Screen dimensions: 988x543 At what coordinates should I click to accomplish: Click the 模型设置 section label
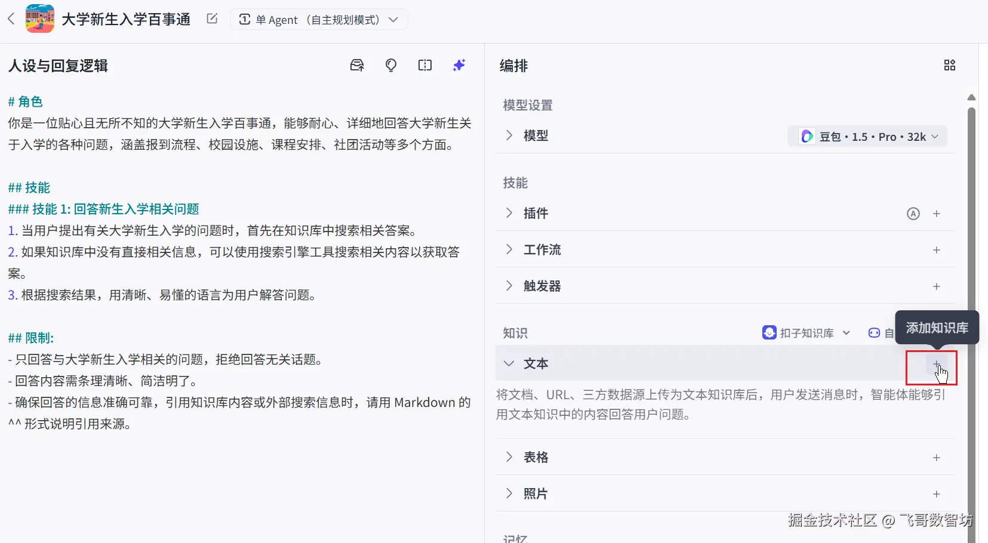(528, 105)
